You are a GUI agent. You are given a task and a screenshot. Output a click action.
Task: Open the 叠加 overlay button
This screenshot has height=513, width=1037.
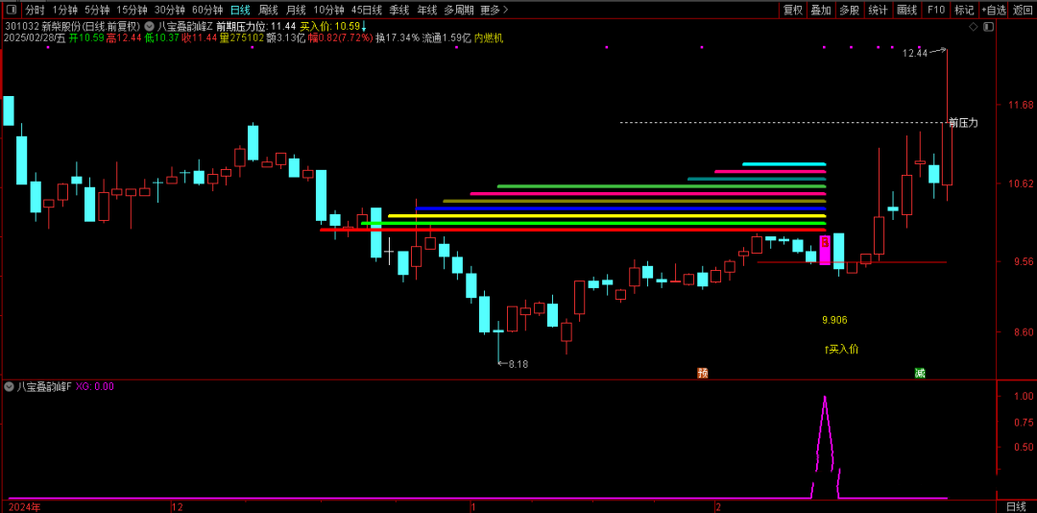click(821, 10)
